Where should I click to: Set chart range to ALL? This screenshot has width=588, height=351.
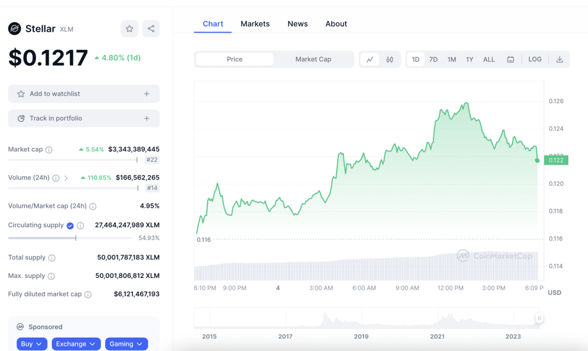tap(489, 59)
